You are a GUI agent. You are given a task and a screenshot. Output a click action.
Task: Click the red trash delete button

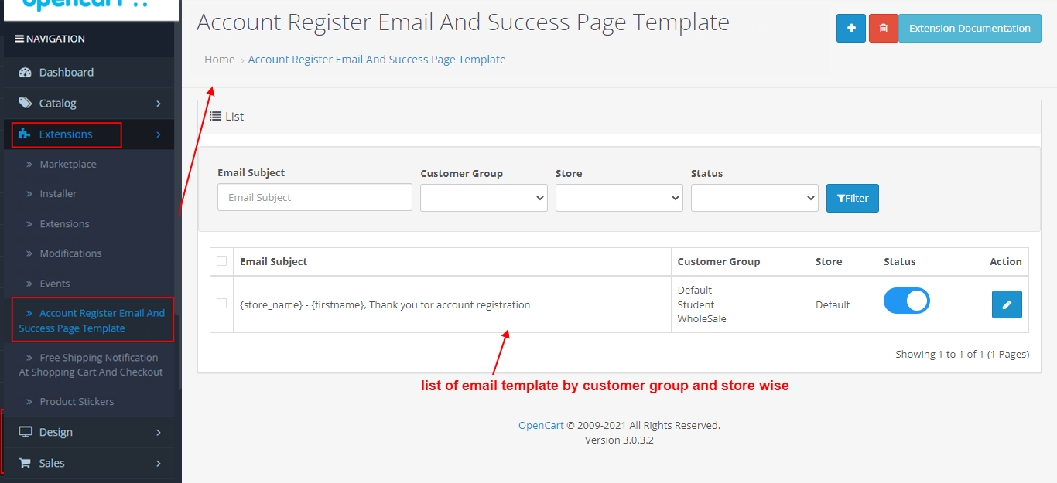tap(884, 28)
